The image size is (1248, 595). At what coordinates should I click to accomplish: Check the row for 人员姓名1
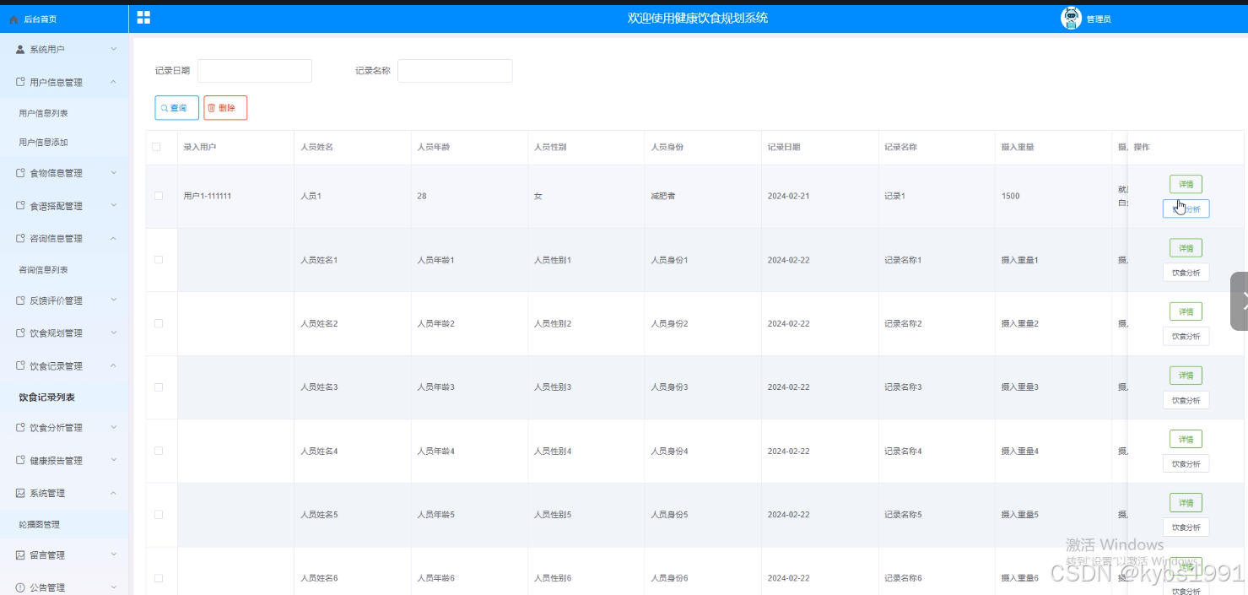(159, 260)
